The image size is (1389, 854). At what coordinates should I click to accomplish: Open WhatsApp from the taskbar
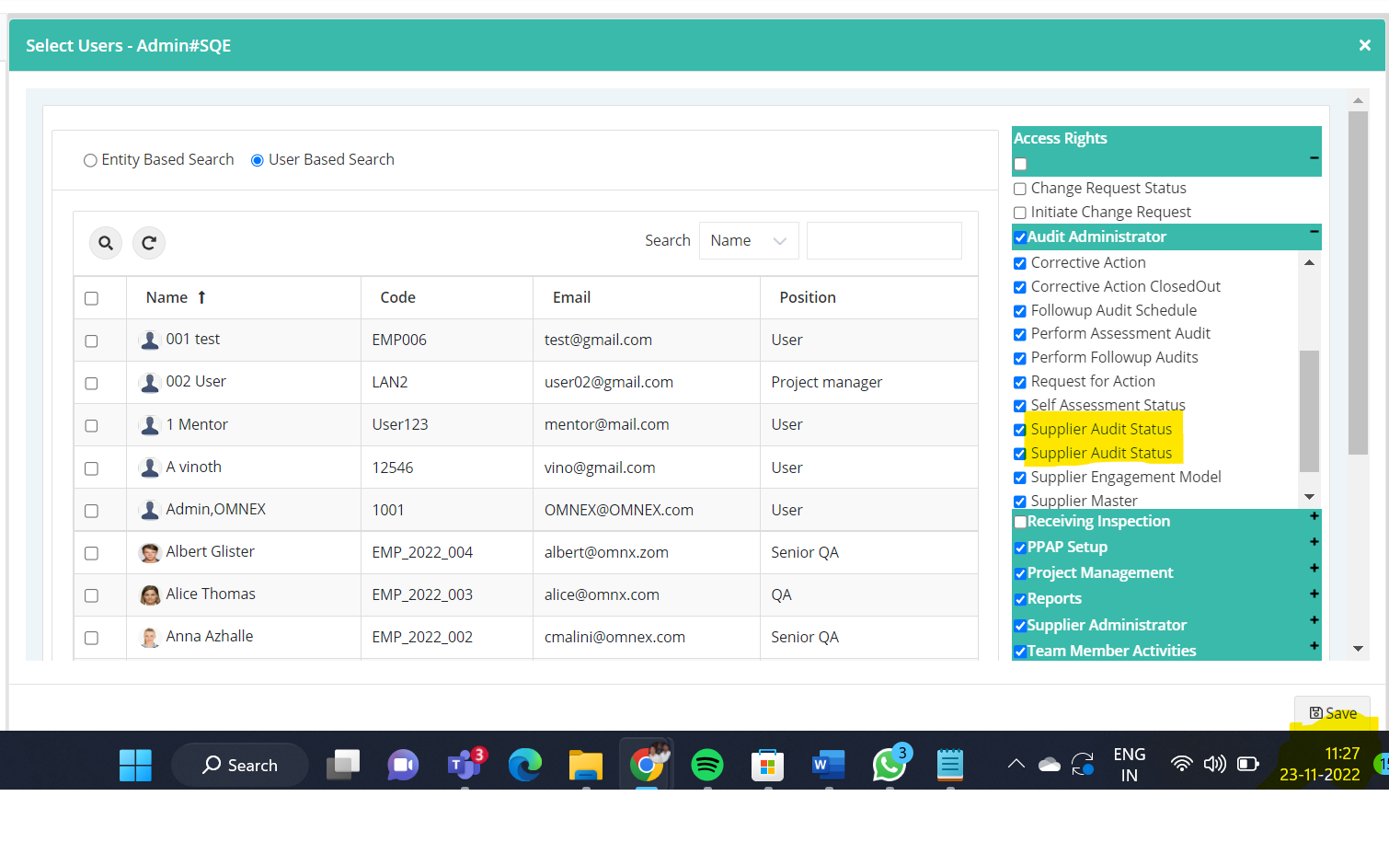coord(890,765)
